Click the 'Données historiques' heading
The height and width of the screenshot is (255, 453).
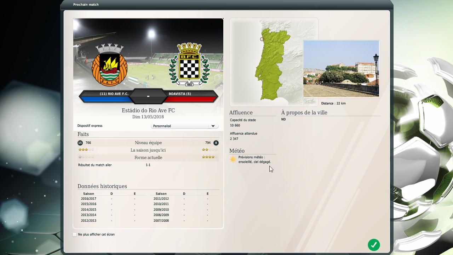point(102,186)
